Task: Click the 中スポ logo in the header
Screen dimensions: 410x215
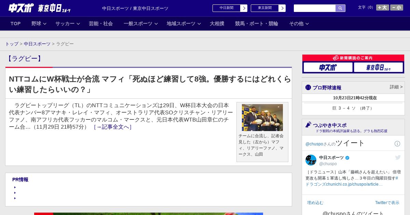Action: point(21,8)
